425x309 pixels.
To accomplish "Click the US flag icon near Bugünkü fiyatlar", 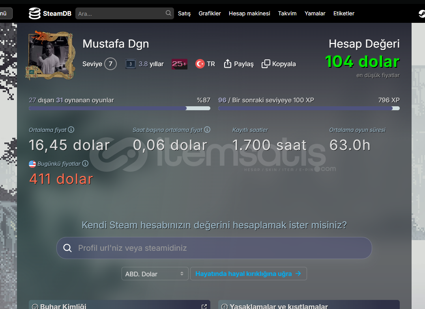I will 32,164.
